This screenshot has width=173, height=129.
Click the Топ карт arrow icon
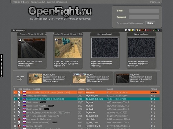[20, 79]
